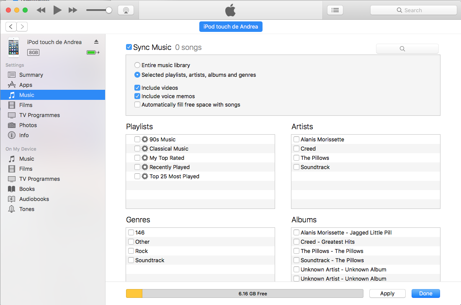461x305 pixels.
Task: Click the gear icon beside Recently Played
Action: tap(144, 167)
